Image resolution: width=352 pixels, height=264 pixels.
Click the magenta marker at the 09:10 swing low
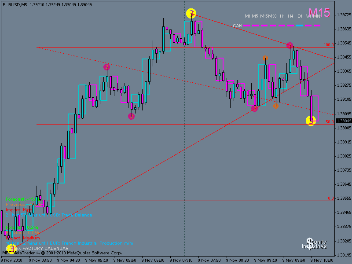tap(254, 108)
